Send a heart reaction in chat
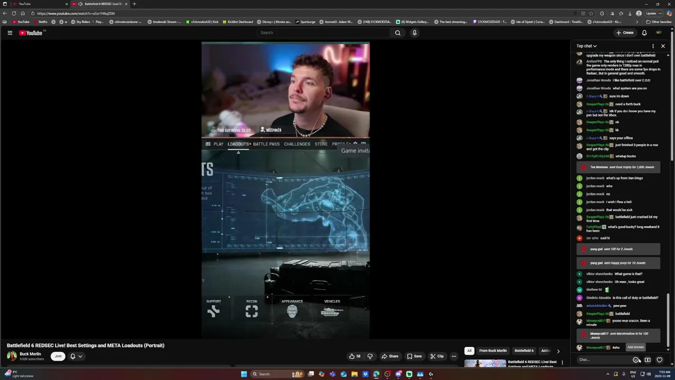The width and height of the screenshot is (675, 380). [659, 360]
